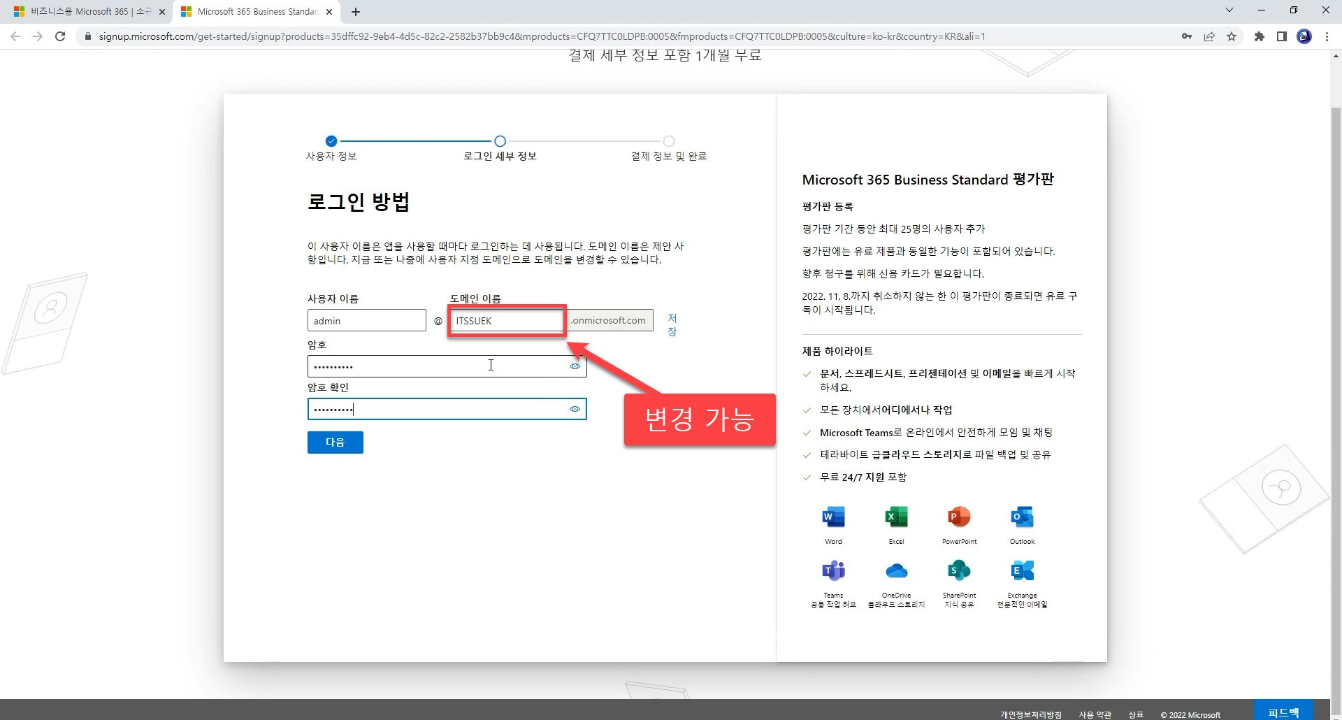Click the SharePoint app icon
Image resolution: width=1342 pixels, height=720 pixels.
pos(959,570)
